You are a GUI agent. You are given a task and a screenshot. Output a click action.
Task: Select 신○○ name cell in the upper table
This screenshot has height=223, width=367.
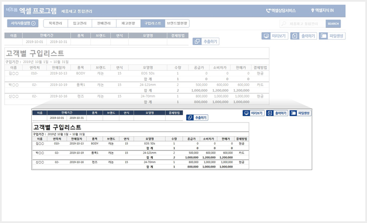14,96
